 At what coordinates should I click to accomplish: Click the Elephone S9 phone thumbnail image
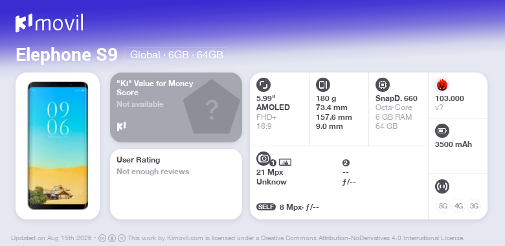point(58,146)
